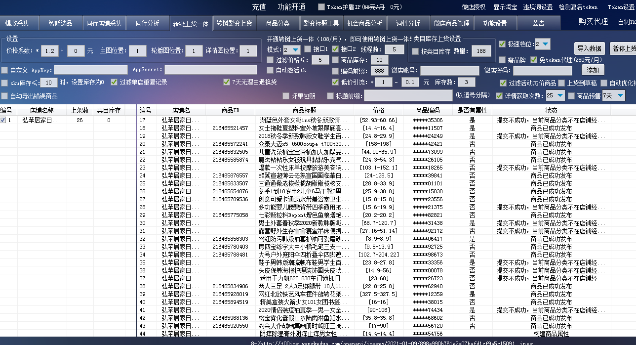
Task: Click the 微店授权 link
Action: [x=474, y=7]
